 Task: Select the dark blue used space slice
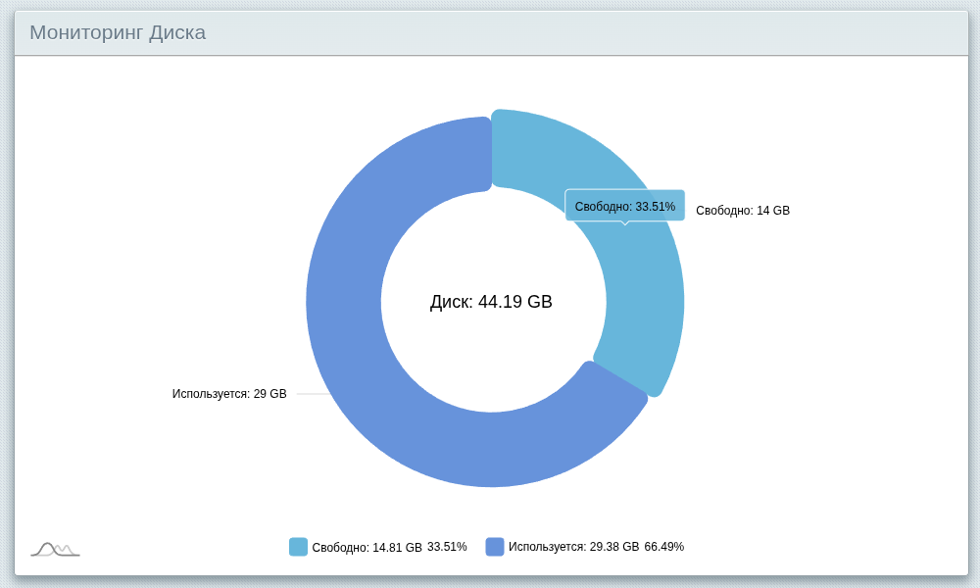(x=372, y=392)
